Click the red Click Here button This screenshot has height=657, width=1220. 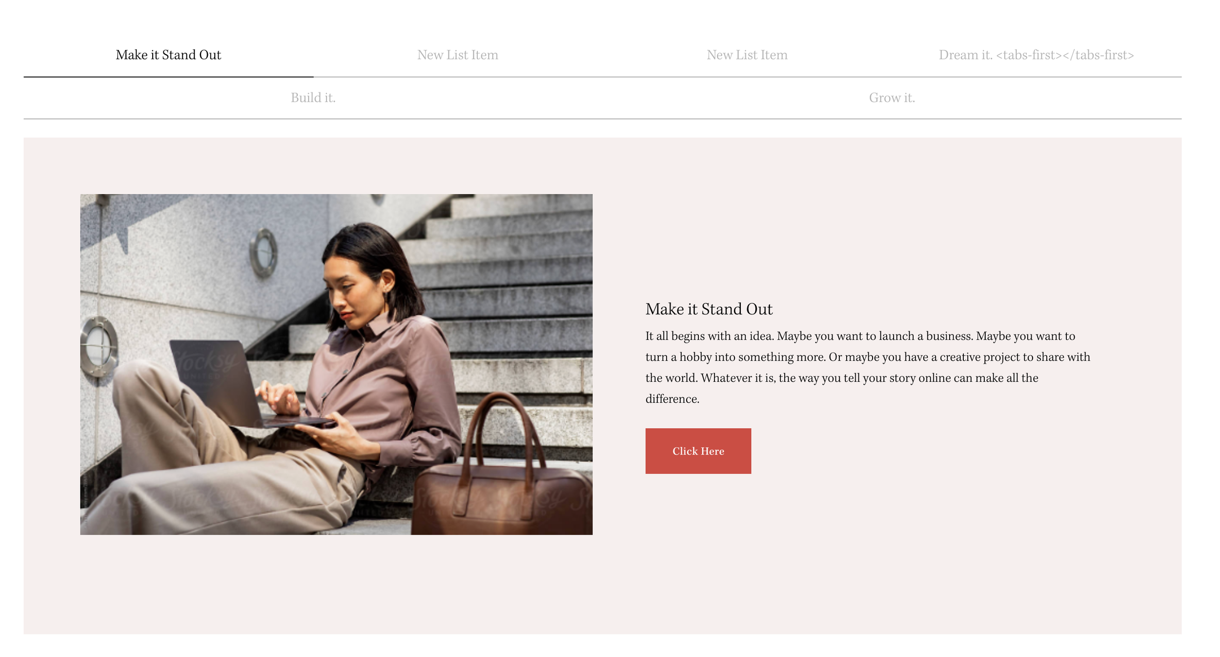(698, 451)
